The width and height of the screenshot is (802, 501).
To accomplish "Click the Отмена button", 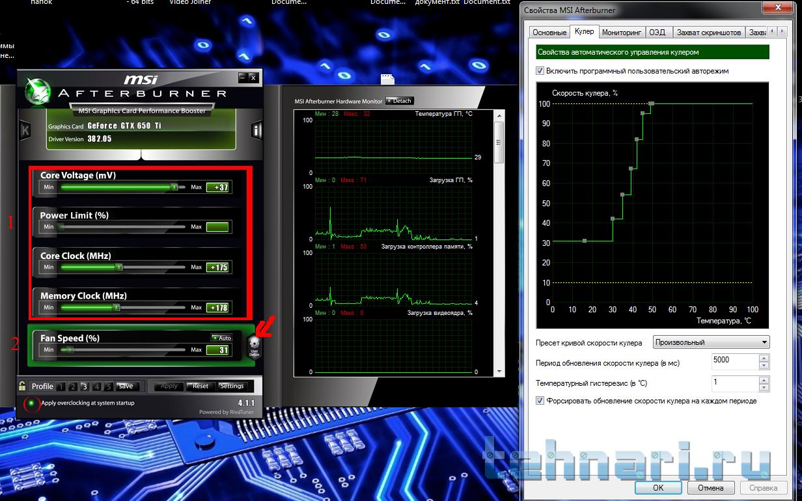I will tap(710, 487).
